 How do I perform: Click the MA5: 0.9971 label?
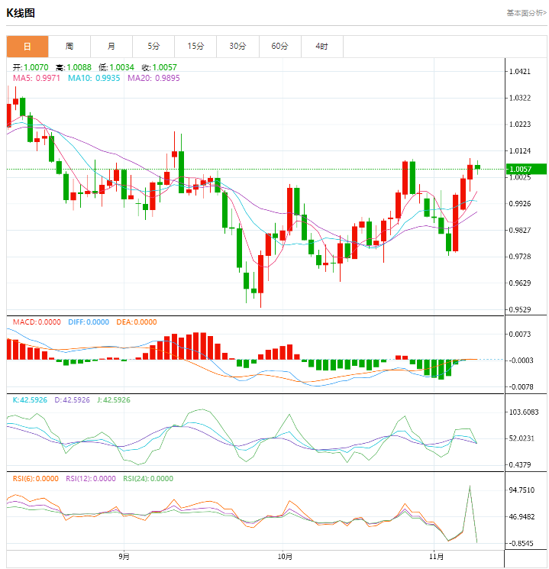click(x=37, y=78)
